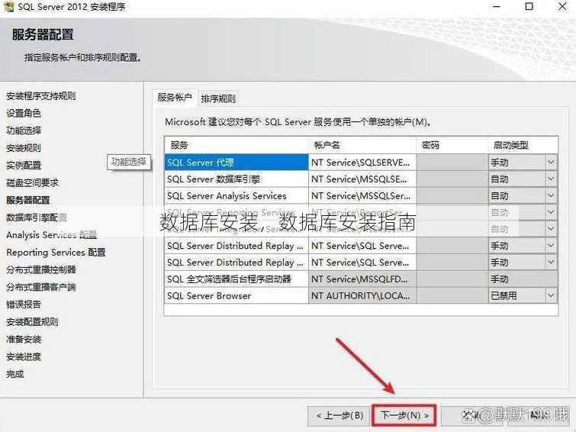The width and height of the screenshot is (576, 432).
Task: Select 错误报告 step in sidebar
Action: [x=24, y=305]
